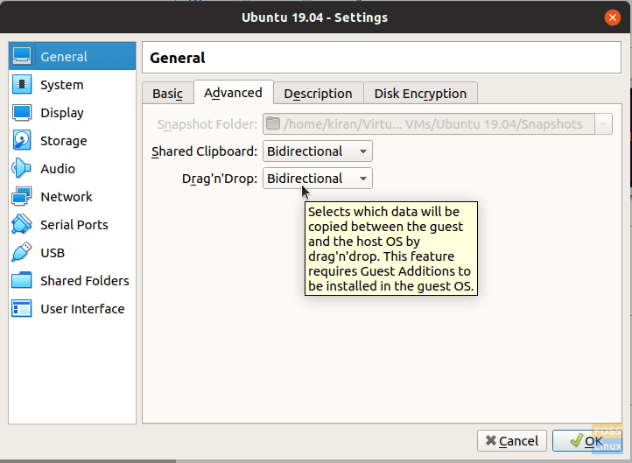Click the Audio speaker icon

pyautogui.click(x=22, y=168)
